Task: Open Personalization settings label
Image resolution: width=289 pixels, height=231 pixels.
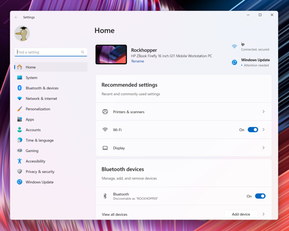Action: click(x=38, y=109)
